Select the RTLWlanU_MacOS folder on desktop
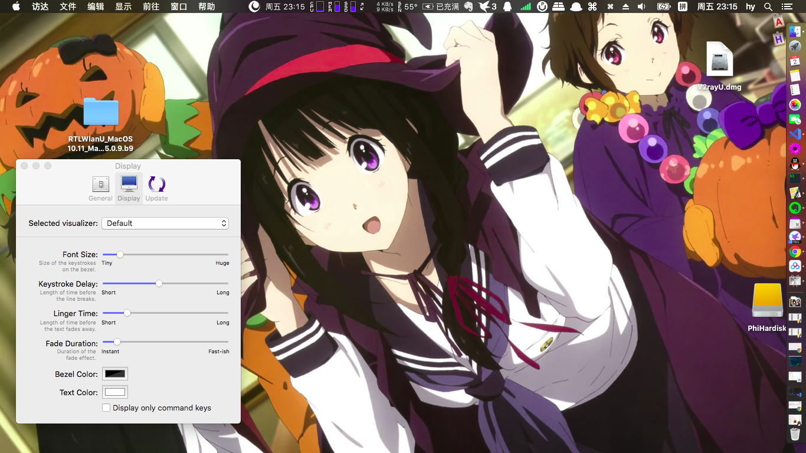806x453 pixels. pos(101,112)
